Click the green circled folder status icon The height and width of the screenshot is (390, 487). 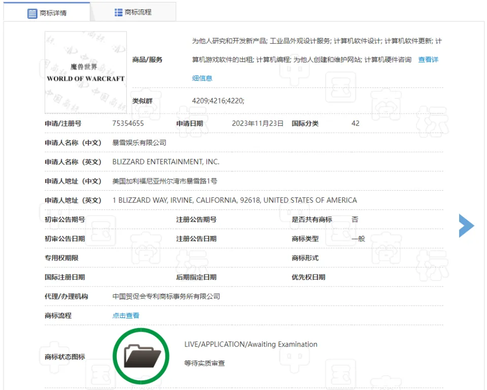[141, 356]
